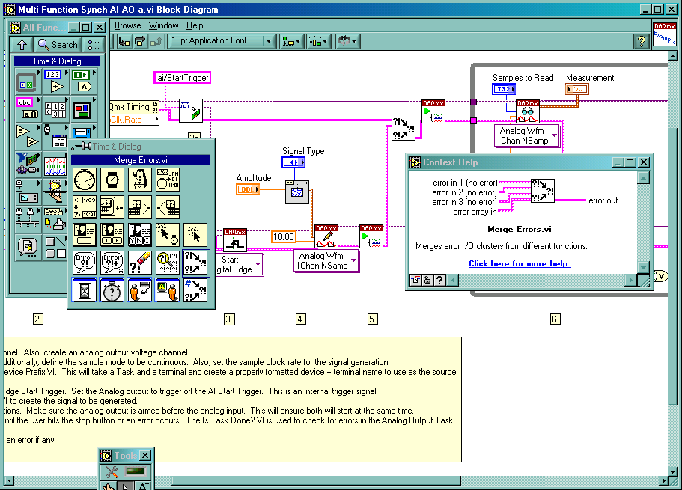Screen dimensions: 682x490
Task: Click the Context Help toolbar button
Action: (x=641, y=42)
